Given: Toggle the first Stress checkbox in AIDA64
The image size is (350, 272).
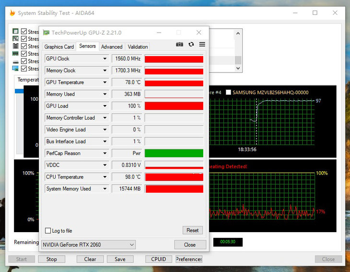Looking at the screenshot, I should pos(24,31).
